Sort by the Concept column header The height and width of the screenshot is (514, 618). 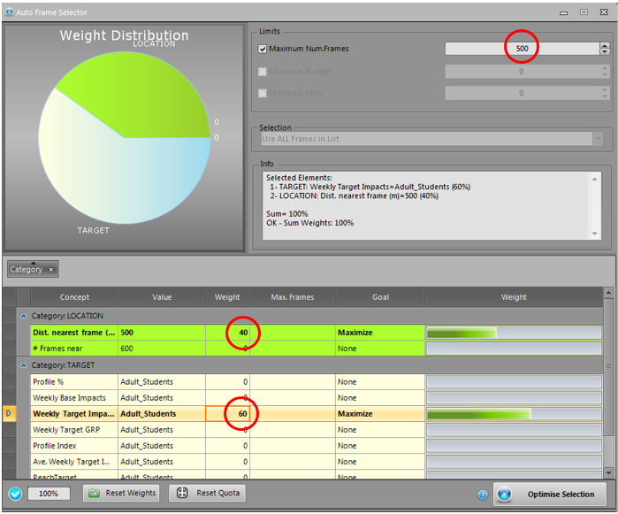point(74,297)
